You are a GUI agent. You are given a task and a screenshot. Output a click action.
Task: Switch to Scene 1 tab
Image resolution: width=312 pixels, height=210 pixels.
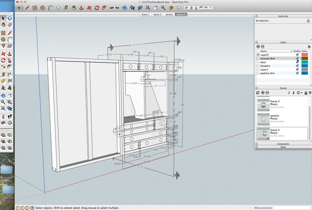145,14
